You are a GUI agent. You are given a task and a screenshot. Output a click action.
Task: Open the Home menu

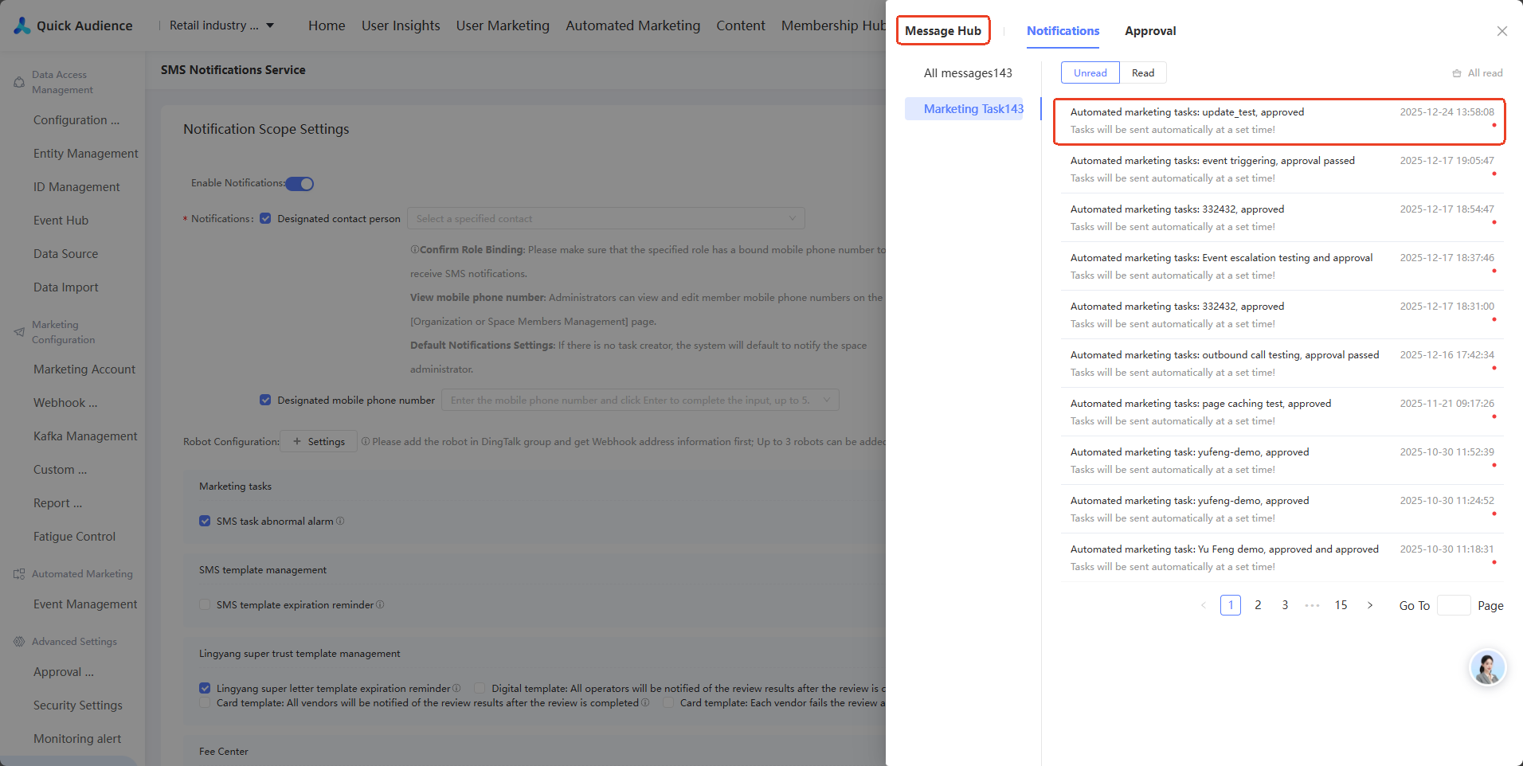click(327, 25)
